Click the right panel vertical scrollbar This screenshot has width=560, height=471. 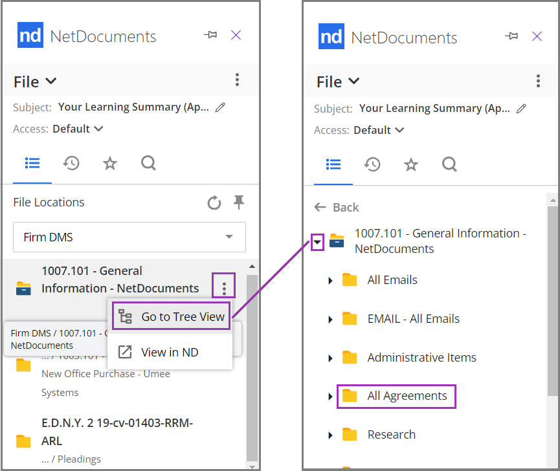pos(552,323)
